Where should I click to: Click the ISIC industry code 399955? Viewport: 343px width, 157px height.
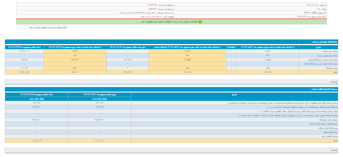tap(307, 12)
